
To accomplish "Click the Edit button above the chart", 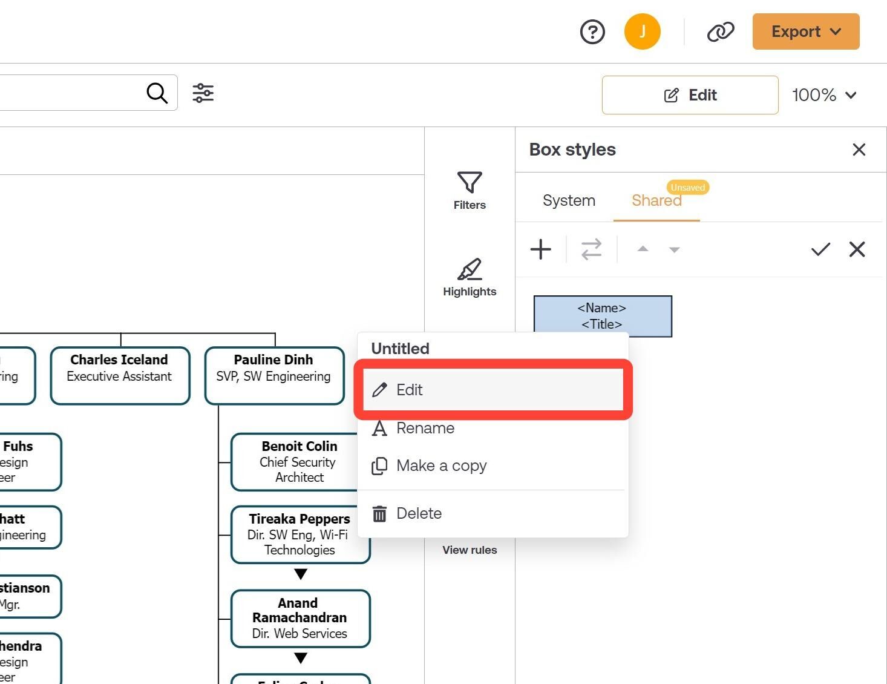I will (x=690, y=94).
